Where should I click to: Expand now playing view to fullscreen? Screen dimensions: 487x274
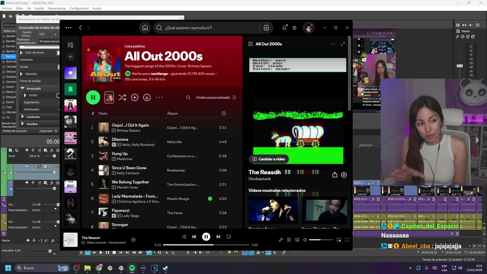343,44
